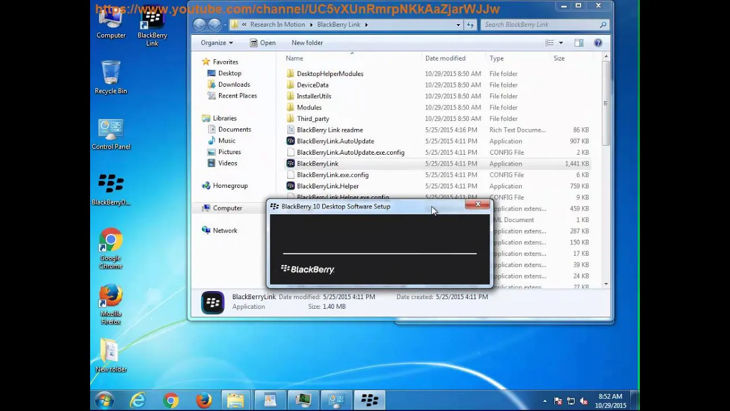
Task: Launch Mozilla Firefox from the desktop
Action: click(x=111, y=305)
